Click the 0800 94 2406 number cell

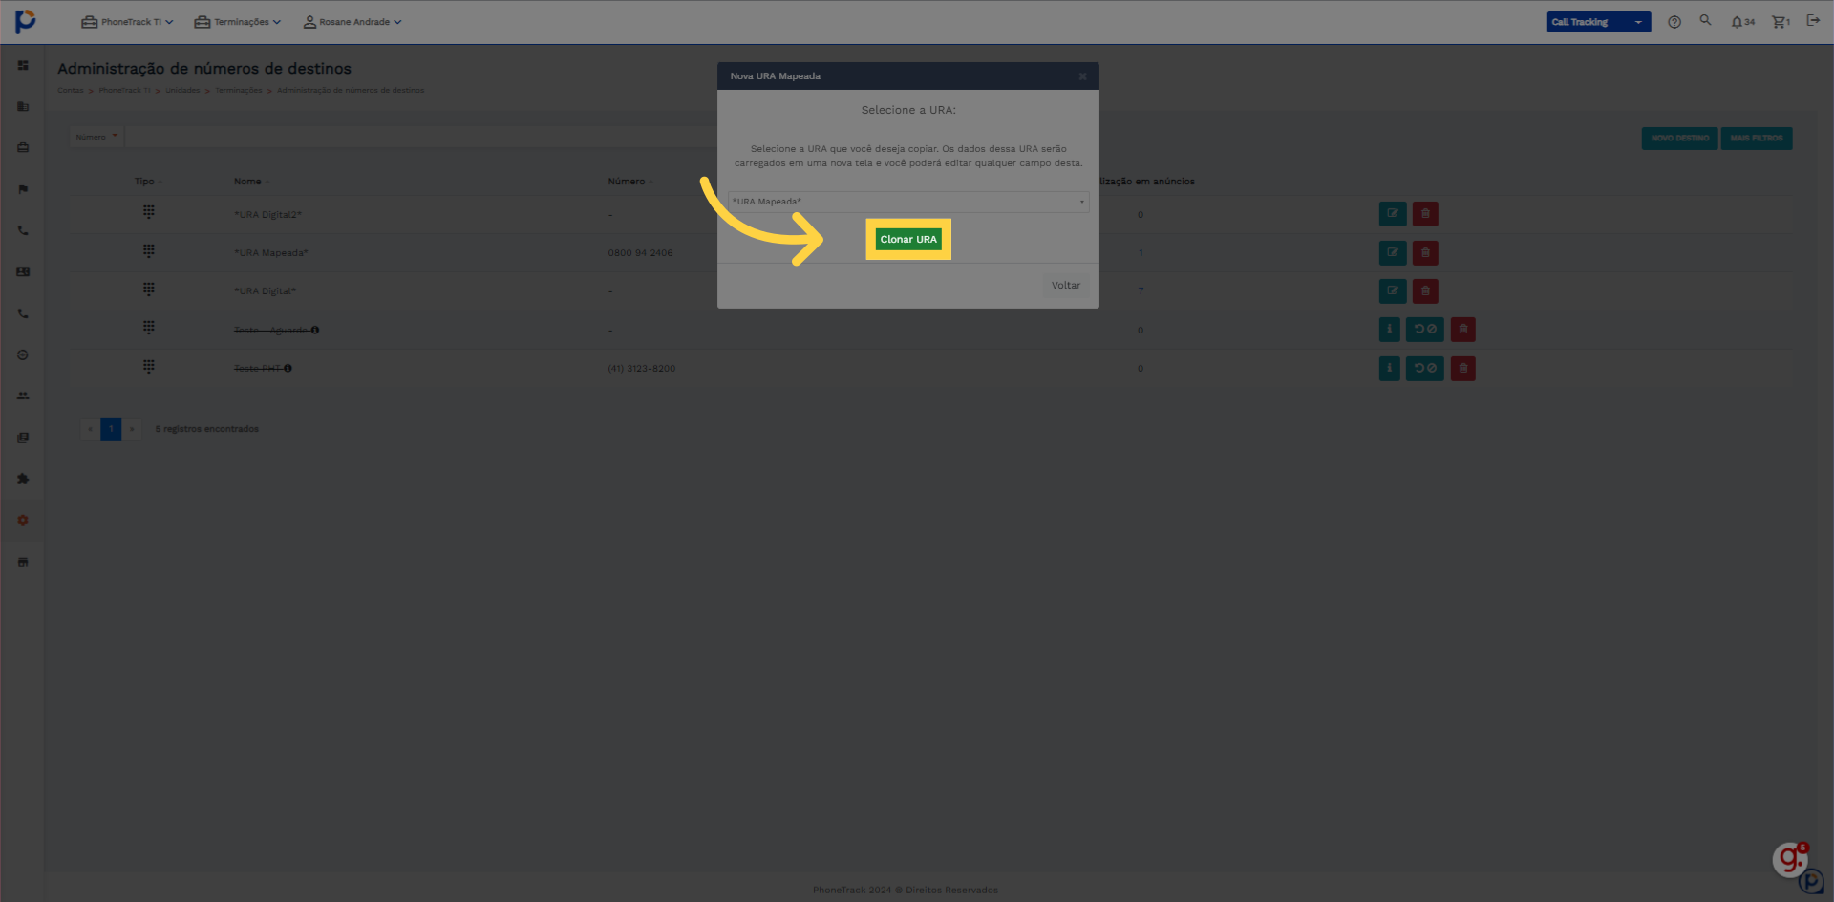tap(640, 253)
